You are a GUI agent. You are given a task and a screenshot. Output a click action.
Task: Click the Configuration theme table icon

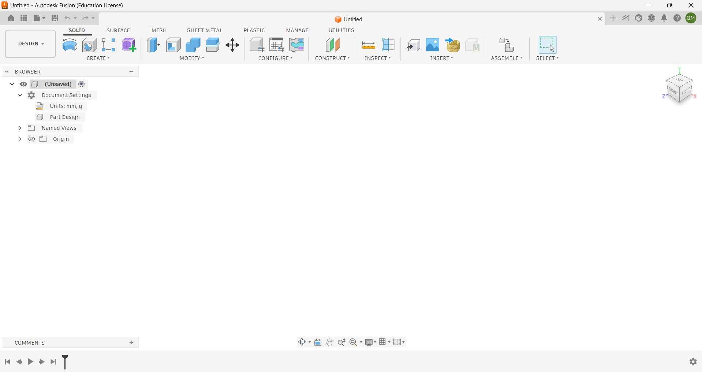pos(297,45)
